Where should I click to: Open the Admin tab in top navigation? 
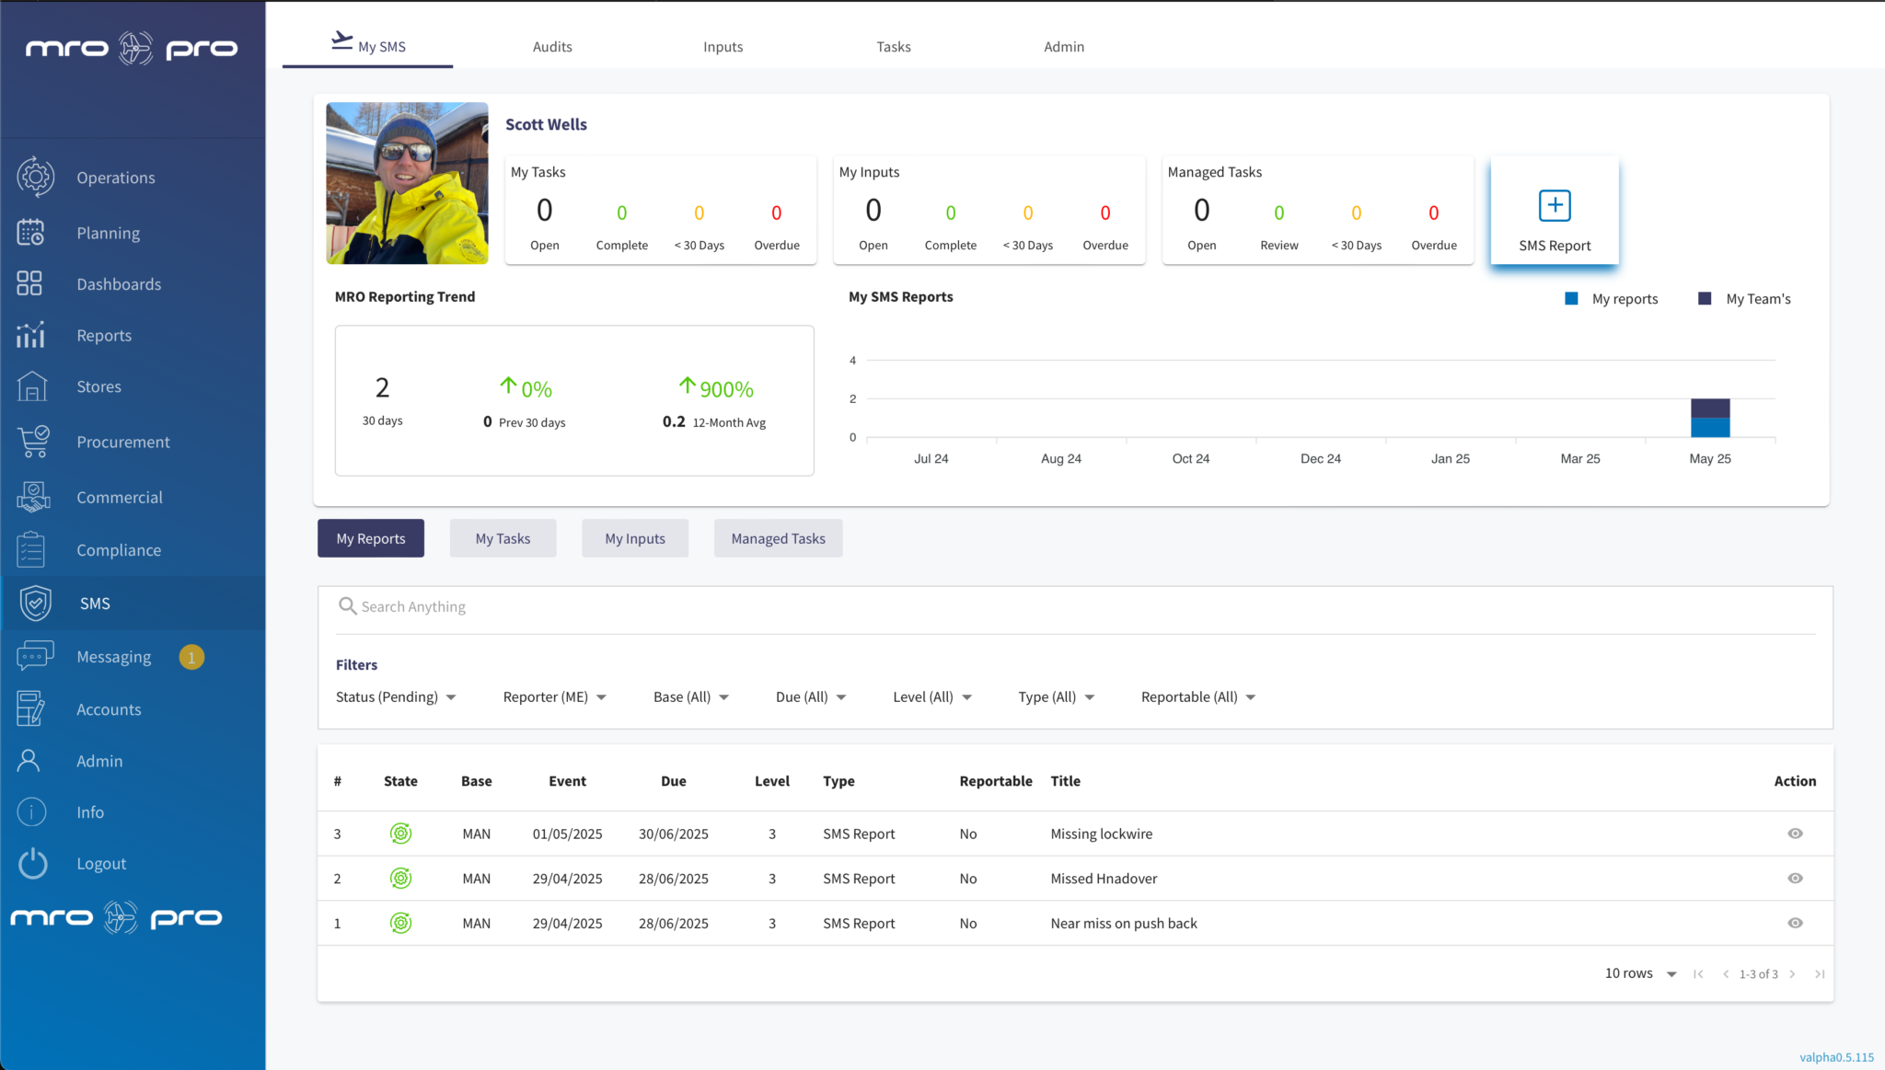coord(1063,46)
